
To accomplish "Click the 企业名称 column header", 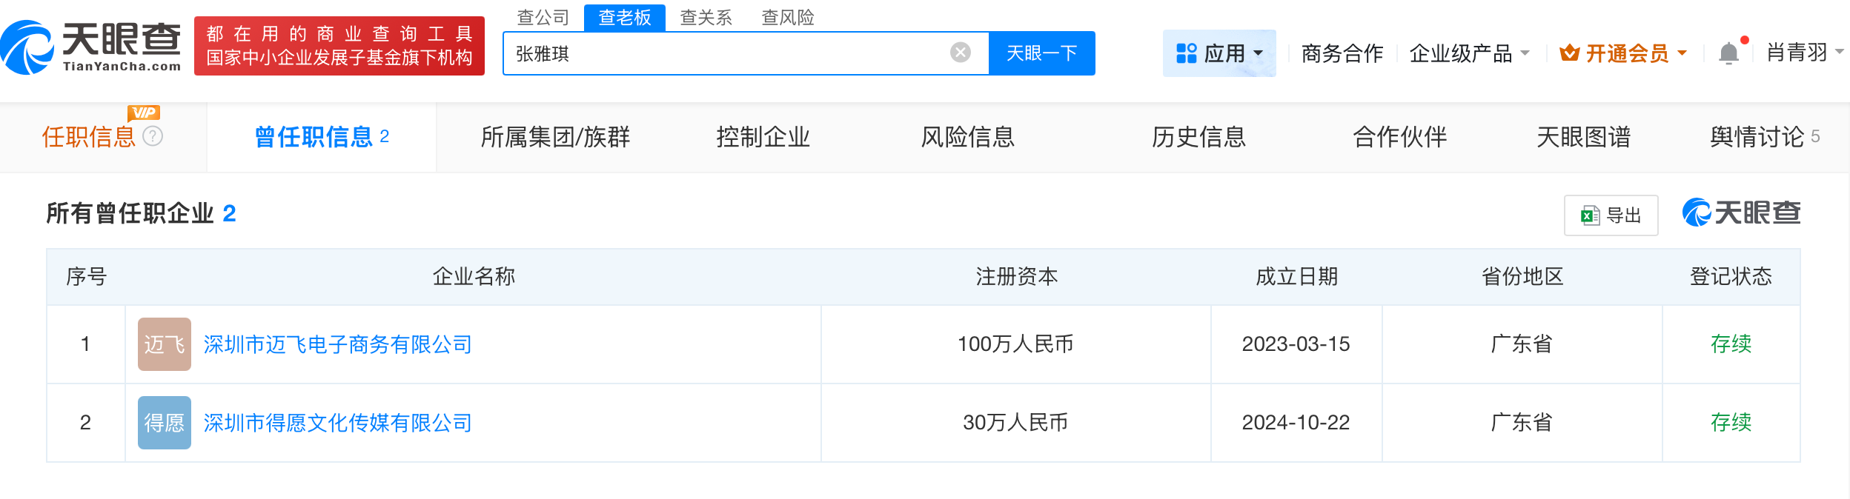I will (x=474, y=277).
